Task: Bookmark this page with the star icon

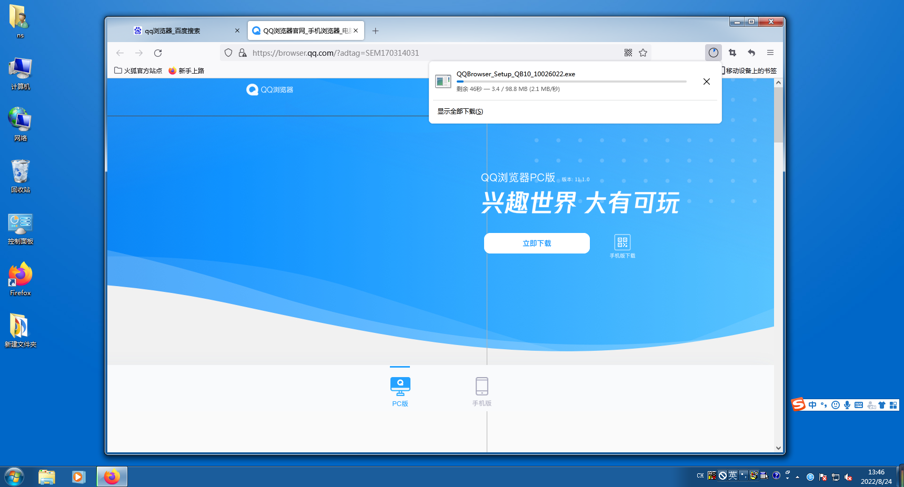Action: pos(643,53)
